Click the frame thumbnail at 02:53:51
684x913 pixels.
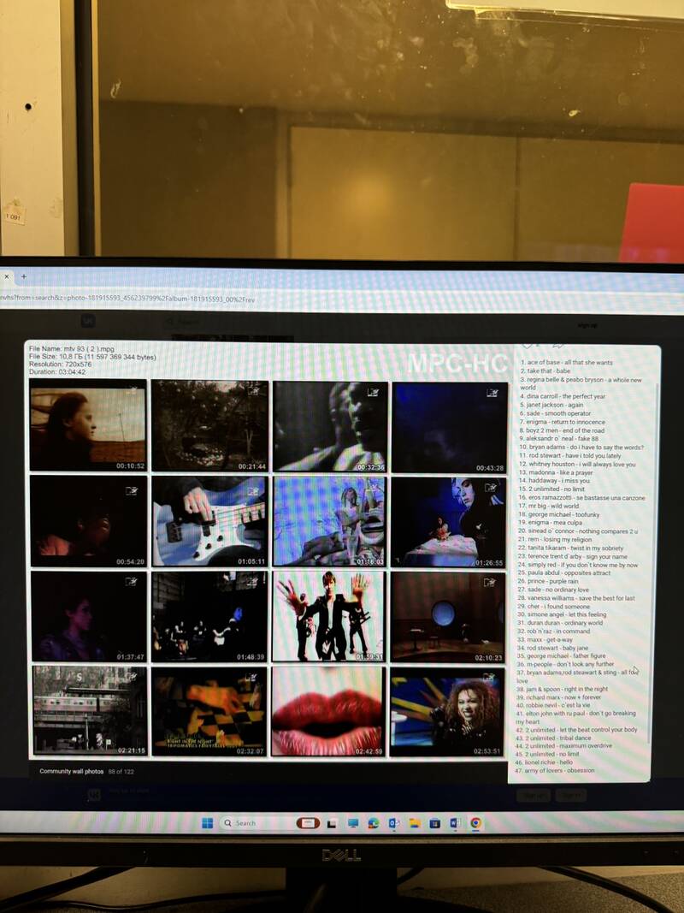pyautogui.click(x=447, y=712)
